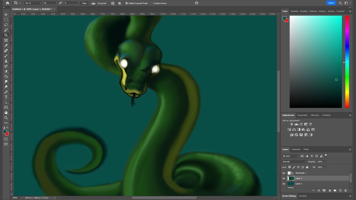356x200 pixels.
Task: Select the Paint Bucket tool
Action: 6,77
